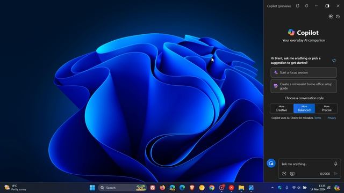The image size is (344, 193).
Task: Open File Explorer from taskbar
Action: tap(241, 188)
